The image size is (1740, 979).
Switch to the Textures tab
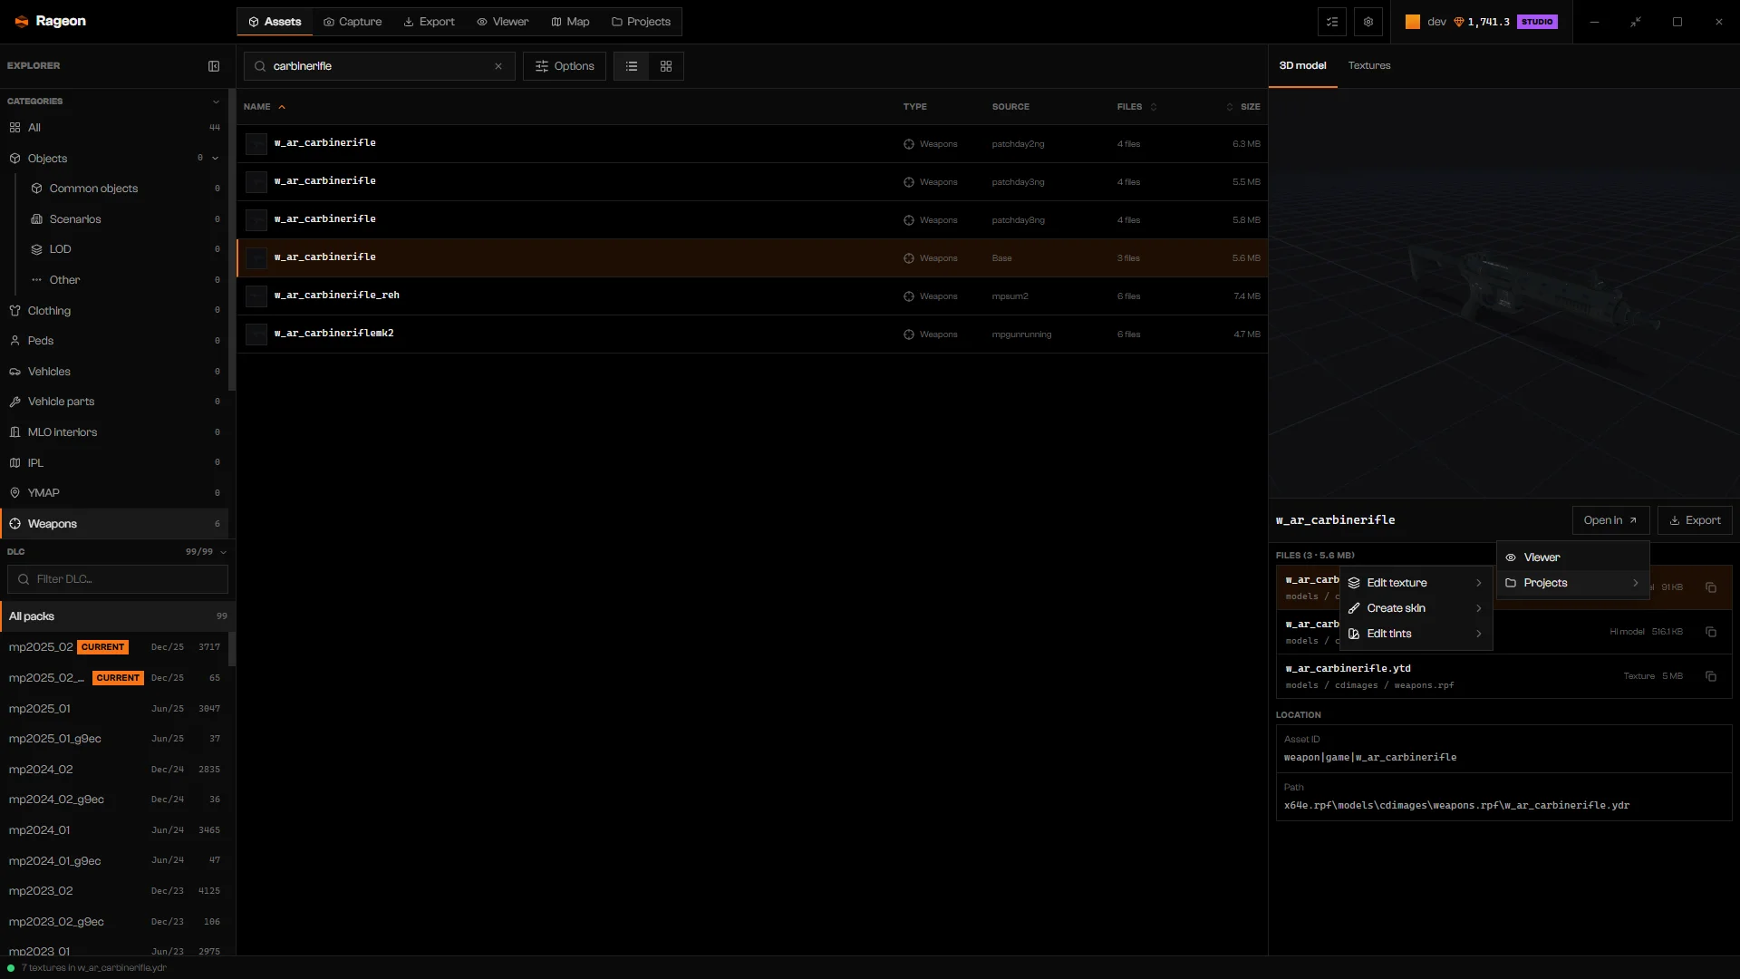pos(1368,65)
